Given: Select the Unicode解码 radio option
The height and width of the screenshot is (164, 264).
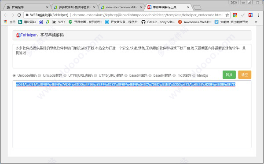Looking at the screenshot, I should click(40, 75).
